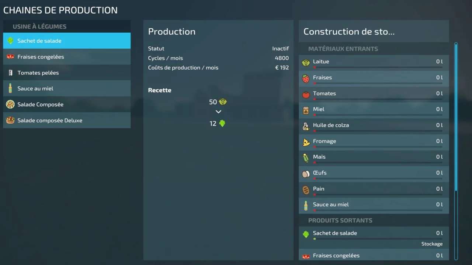Click the egg icon next to Œufs
472x265 pixels.
point(306,174)
